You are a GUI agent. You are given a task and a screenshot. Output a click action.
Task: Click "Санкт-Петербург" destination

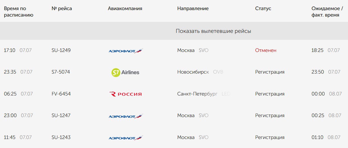(x=197, y=94)
